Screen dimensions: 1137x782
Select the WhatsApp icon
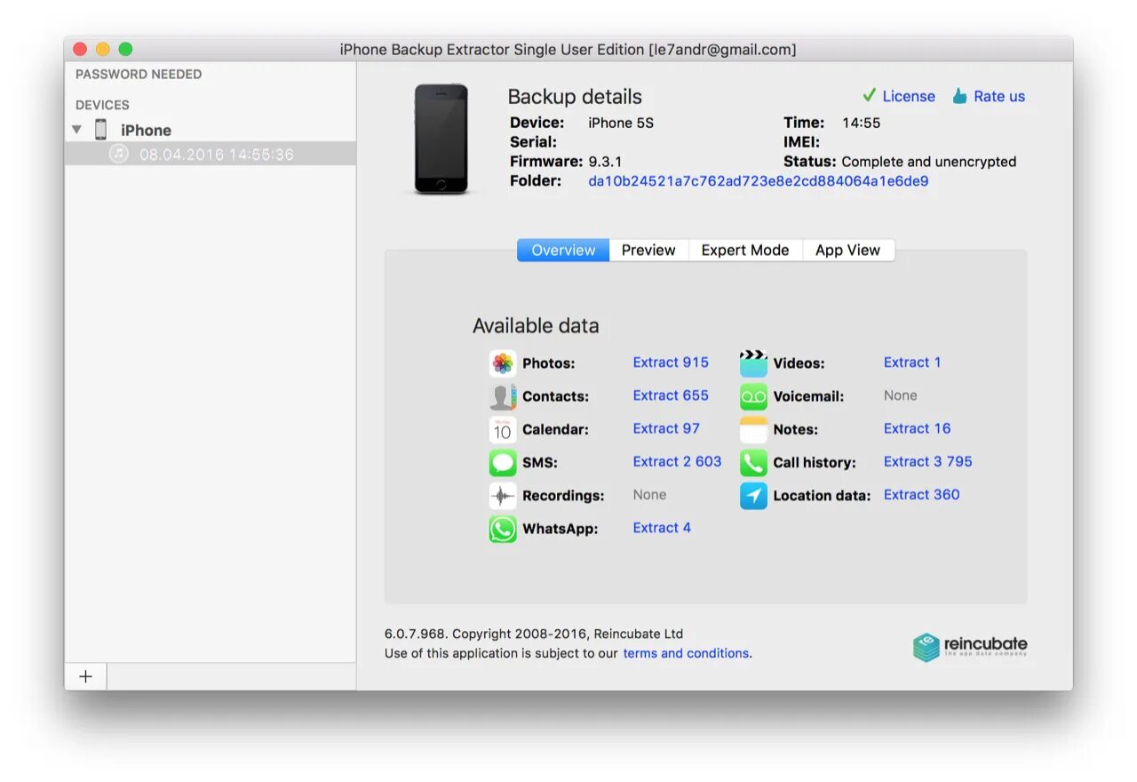pyautogui.click(x=503, y=529)
